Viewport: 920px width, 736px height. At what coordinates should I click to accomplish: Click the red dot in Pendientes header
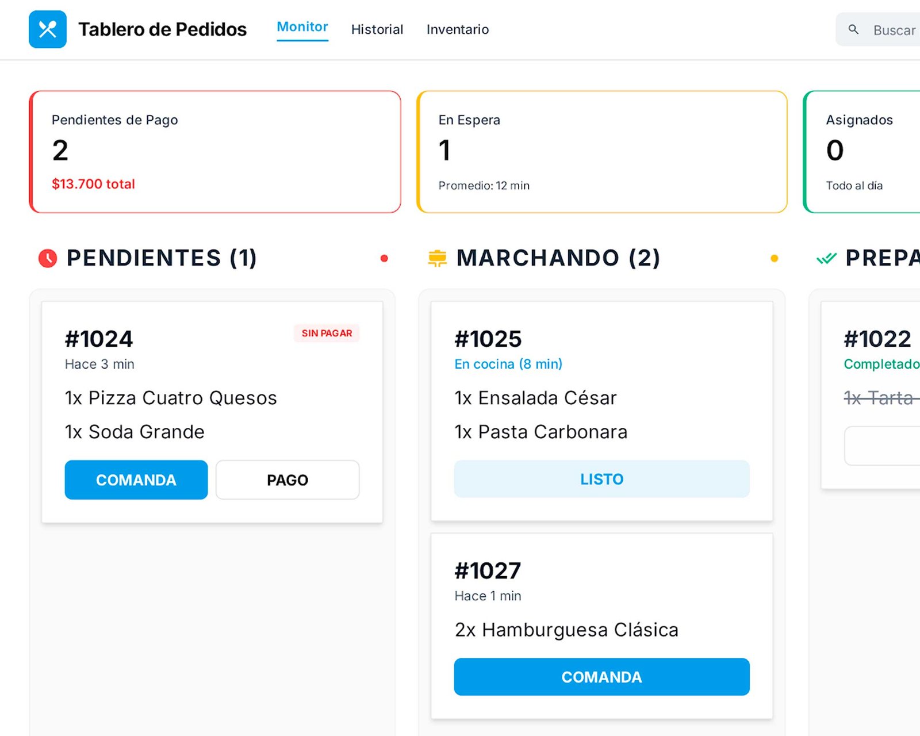tap(384, 259)
